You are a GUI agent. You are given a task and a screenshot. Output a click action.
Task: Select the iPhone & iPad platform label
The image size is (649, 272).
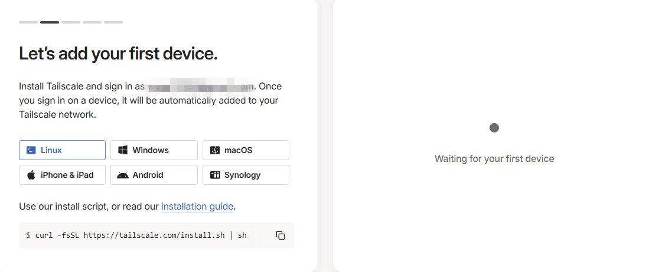67,175
